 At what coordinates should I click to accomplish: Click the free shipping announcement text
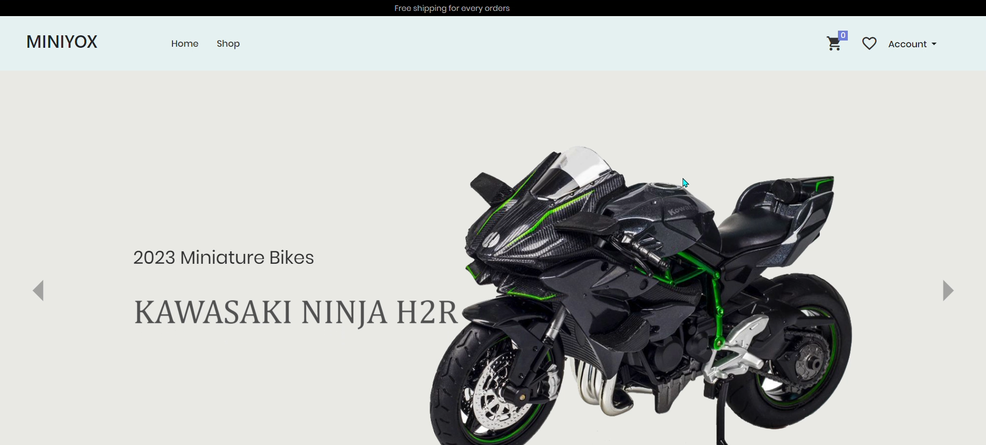(451, 8)
